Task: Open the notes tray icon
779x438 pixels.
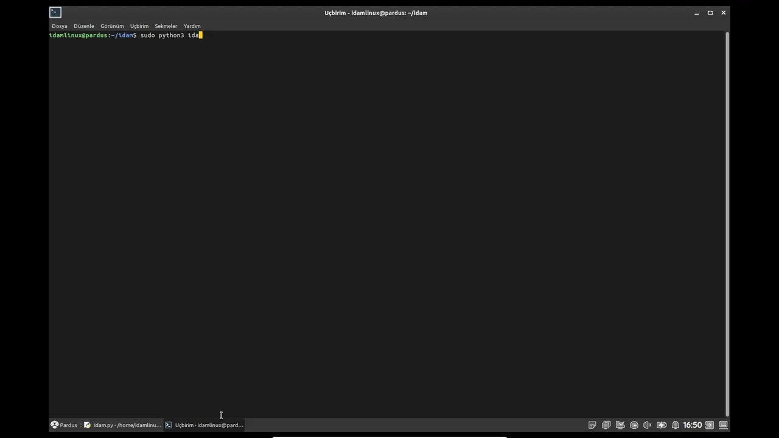Action: [x=592, y=425]
